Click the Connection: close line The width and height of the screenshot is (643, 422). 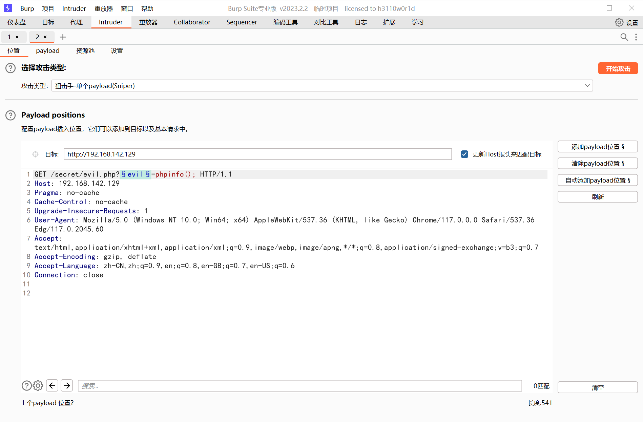[x=69, y=275]
